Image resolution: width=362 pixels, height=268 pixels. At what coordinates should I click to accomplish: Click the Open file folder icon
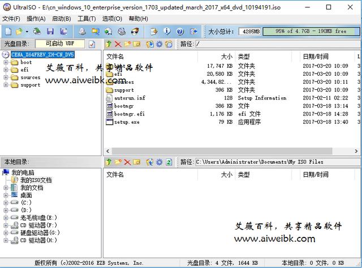tap(19, 32)
